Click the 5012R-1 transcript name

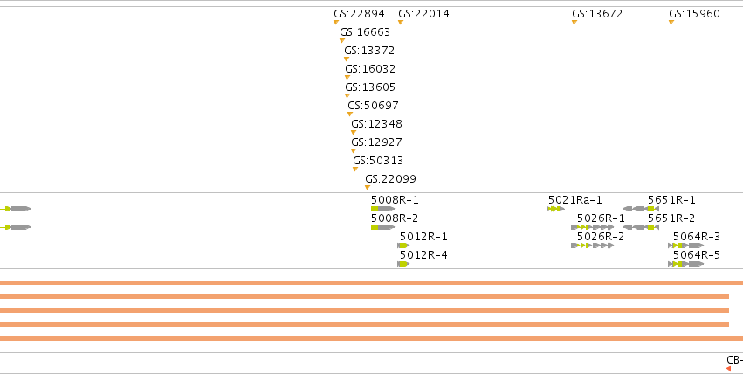(423, 237)
